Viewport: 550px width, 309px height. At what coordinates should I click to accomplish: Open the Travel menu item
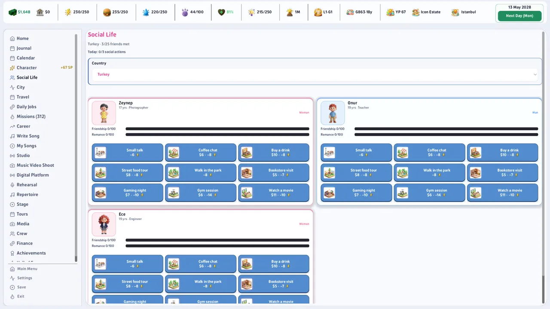pos(23,97)
